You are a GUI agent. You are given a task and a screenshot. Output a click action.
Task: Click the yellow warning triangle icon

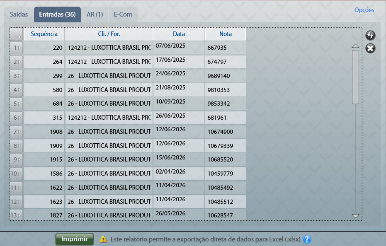click(103, 239)
